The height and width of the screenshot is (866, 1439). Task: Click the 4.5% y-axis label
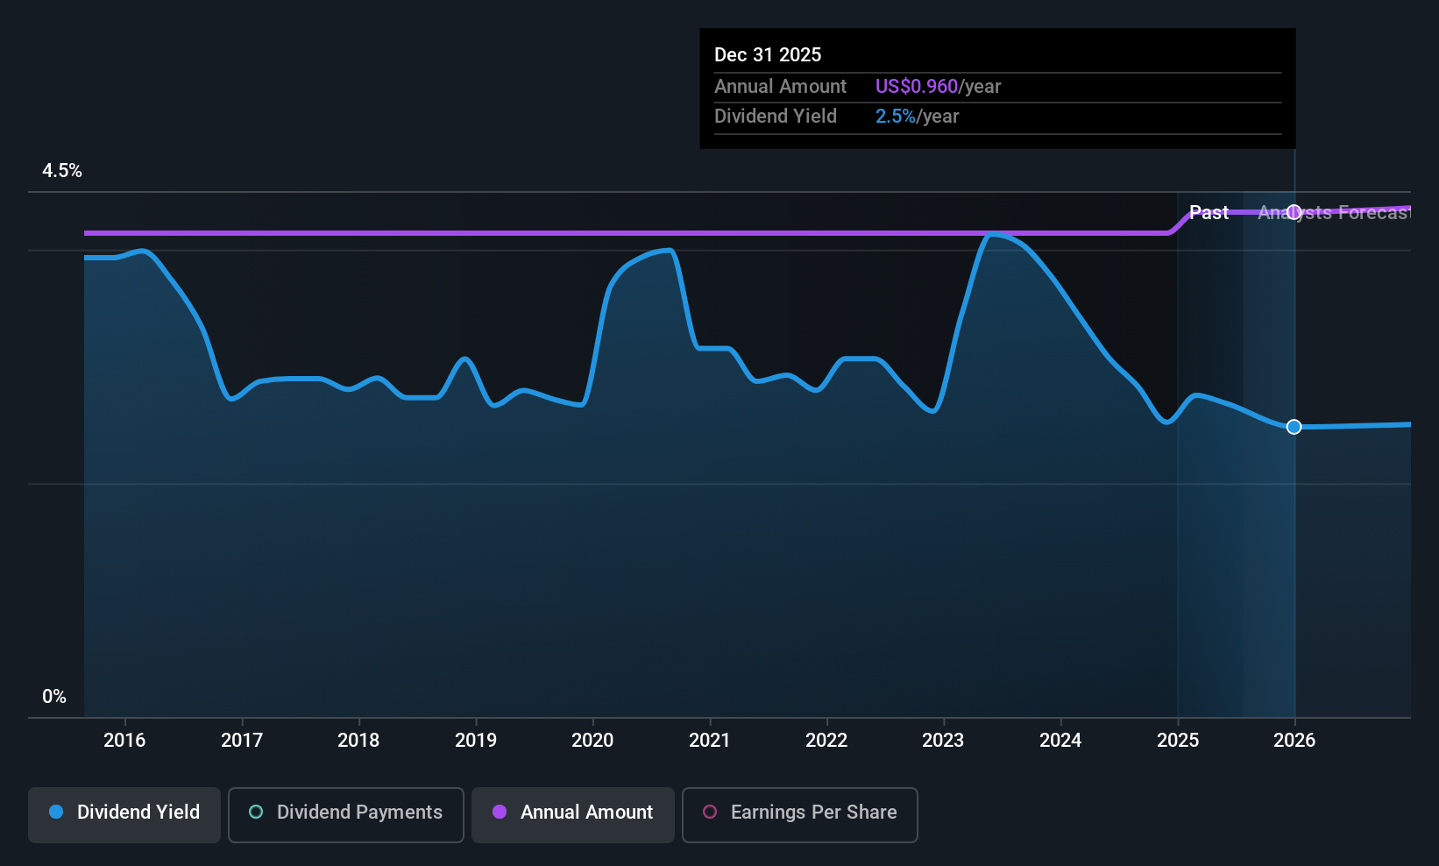[62, 171]
